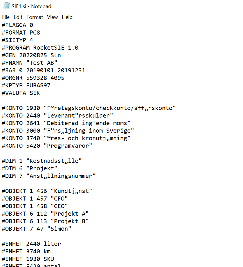Click the word EUBAS97 on the #KPTYP line
243x267 pixels.
[x=40, y=85]
